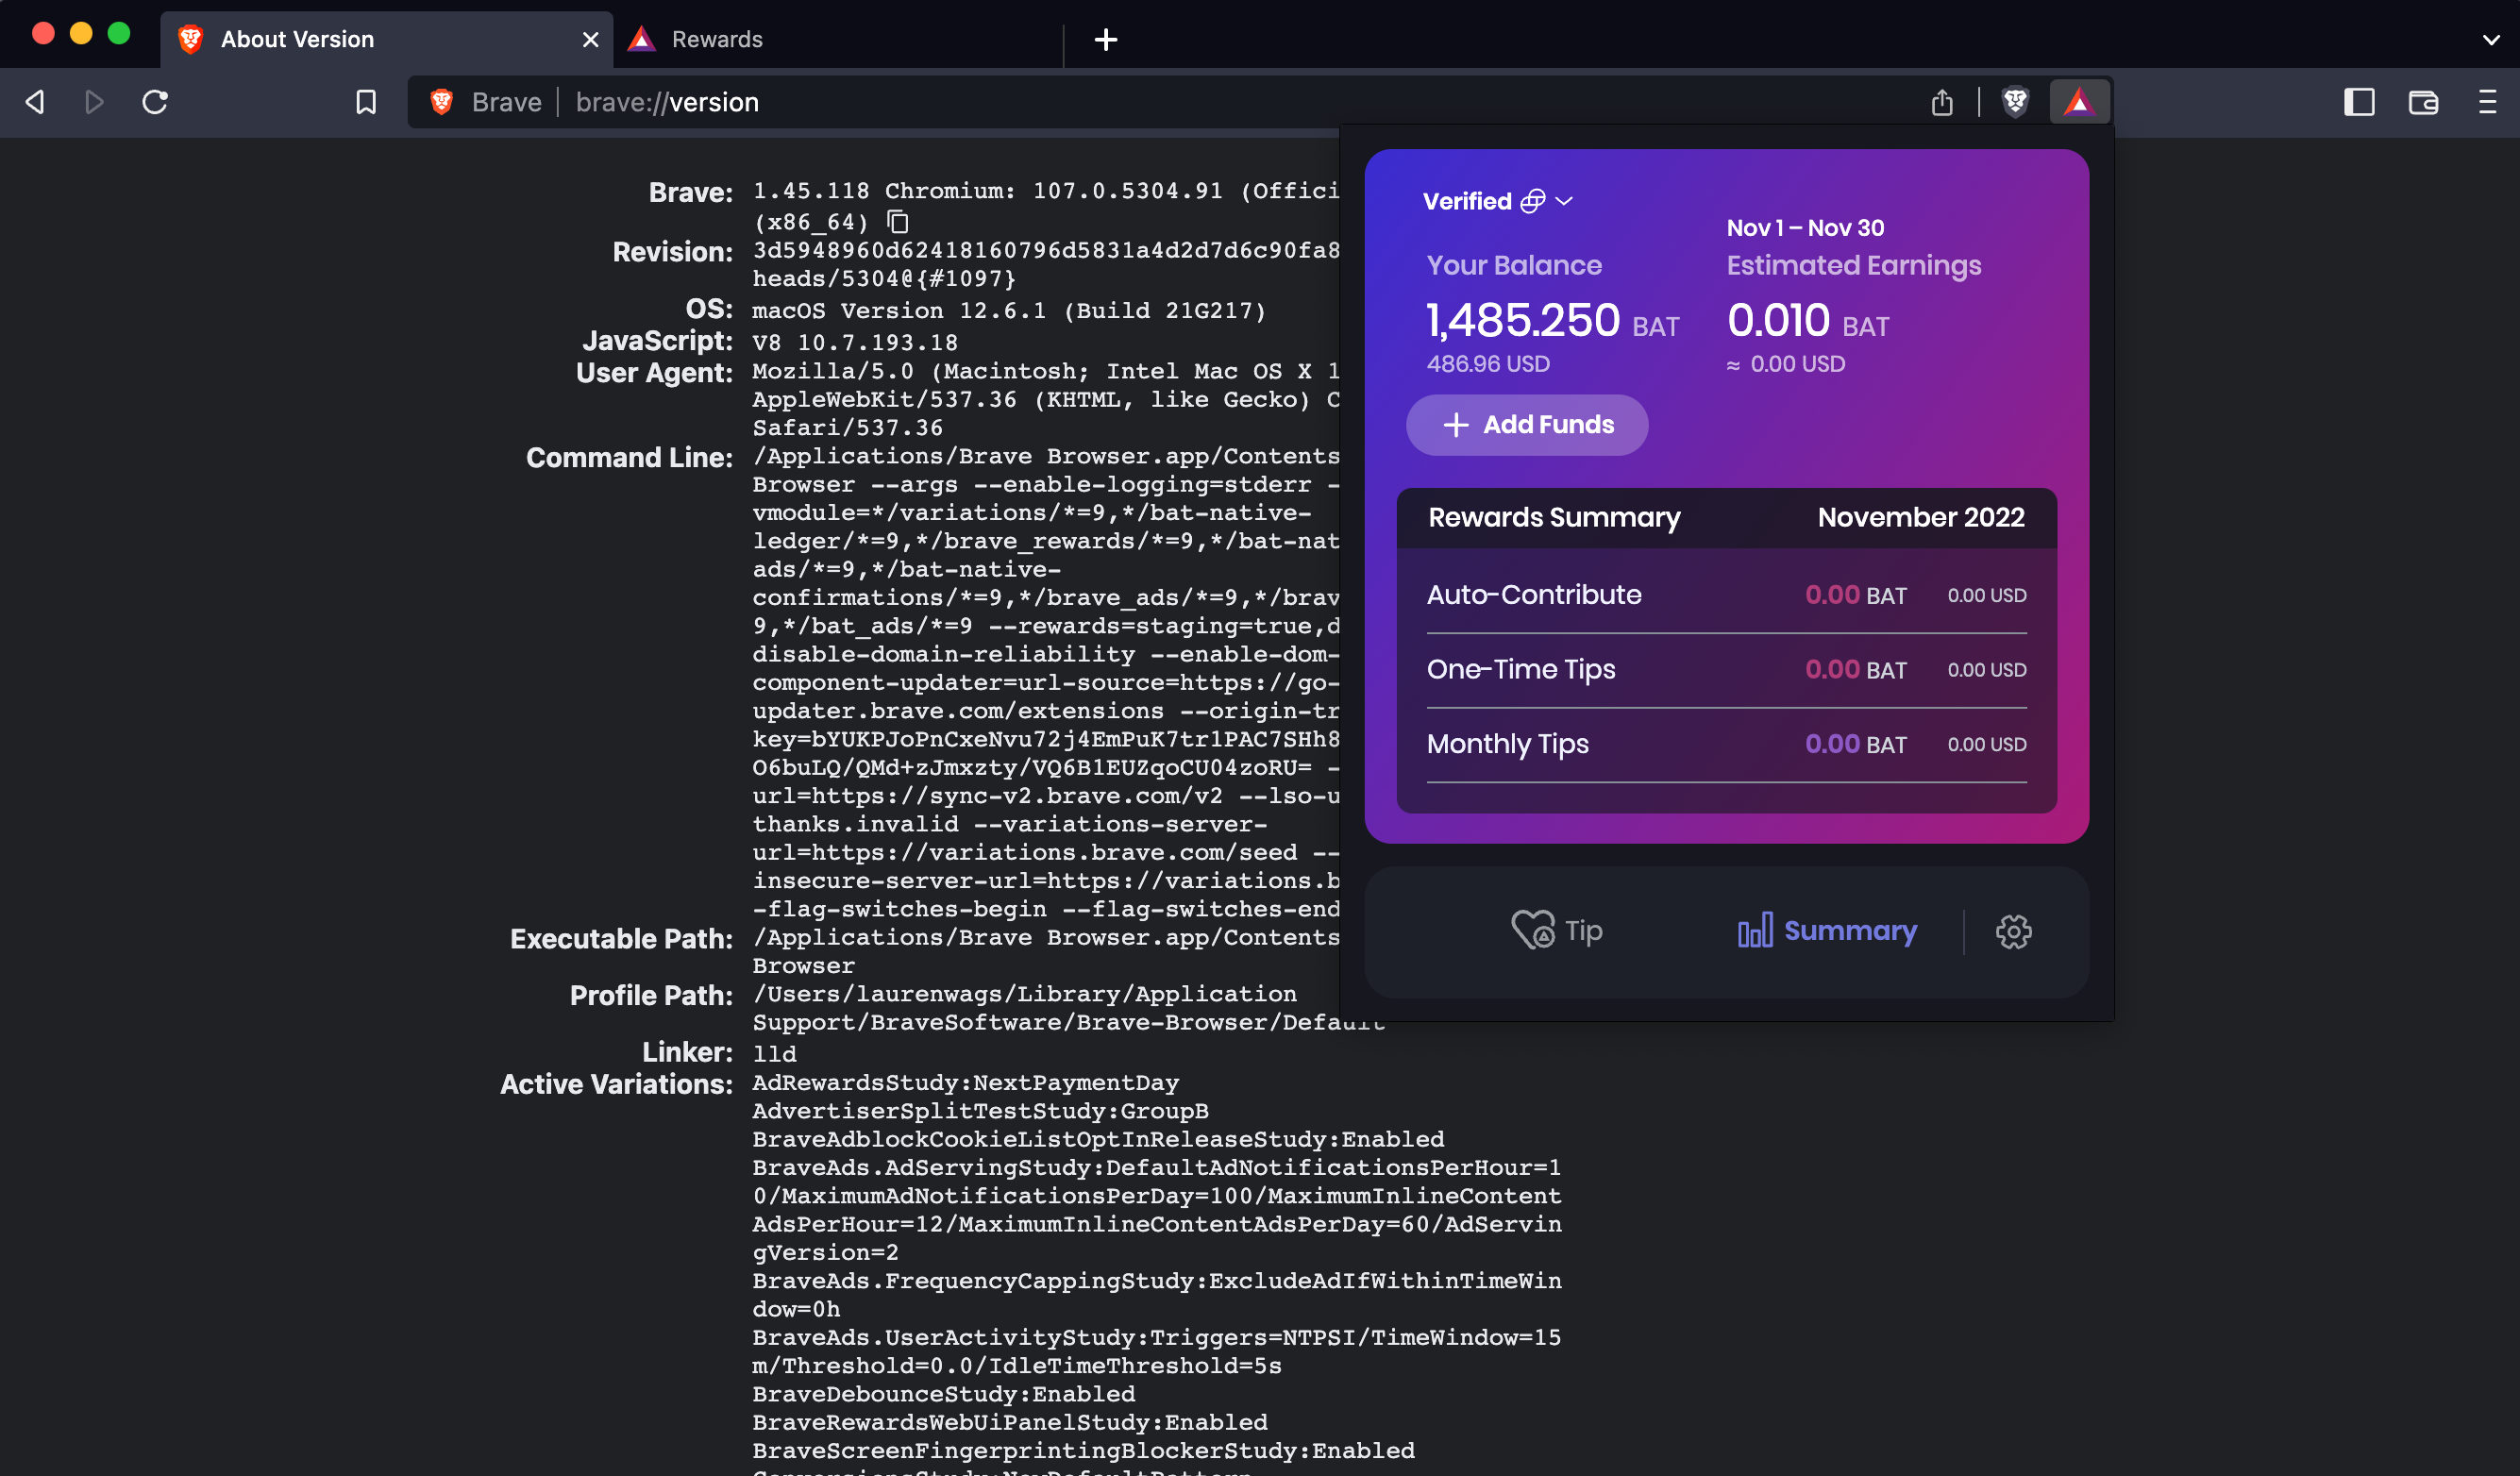2520x1476 pixels.
Task: Click the Brave Shields icon in address bar
Action: tap(2015, 102)
